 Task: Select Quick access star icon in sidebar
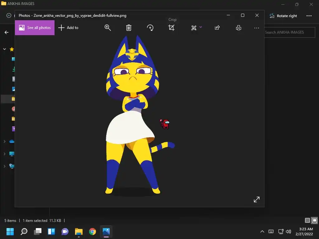tap(12, 49)
